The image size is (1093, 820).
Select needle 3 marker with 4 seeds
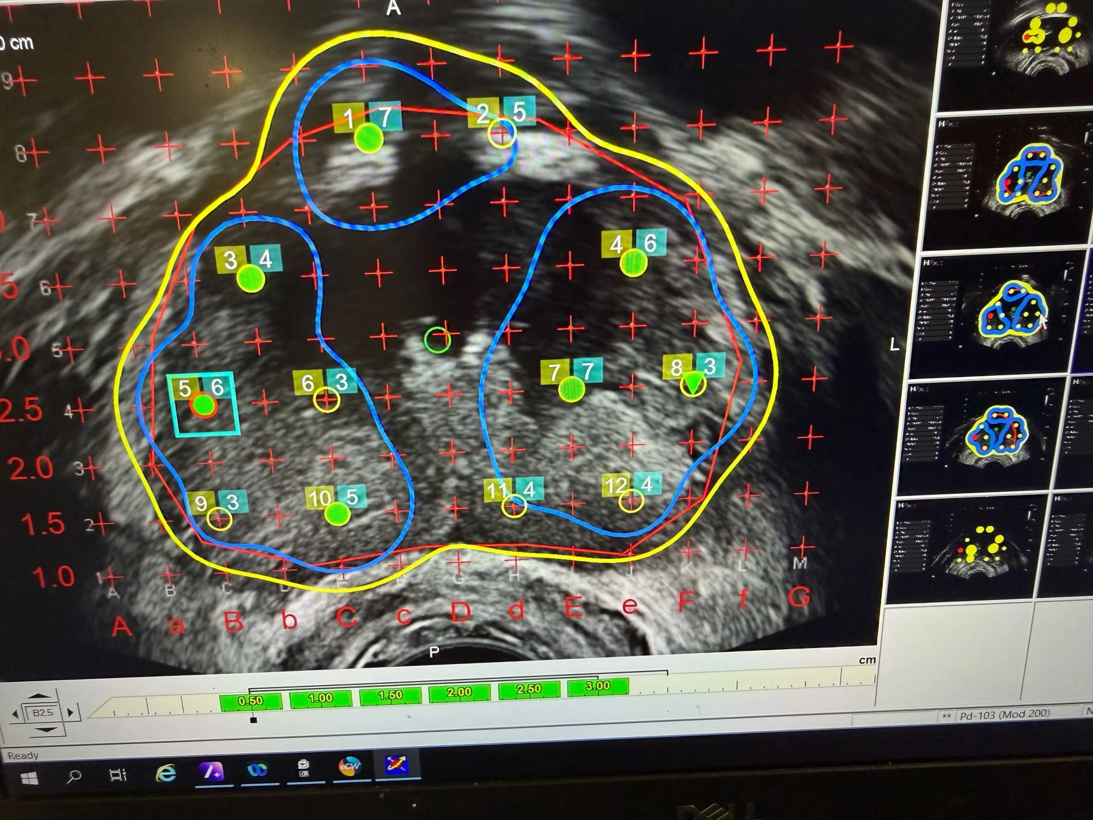[x=250, y=278]
